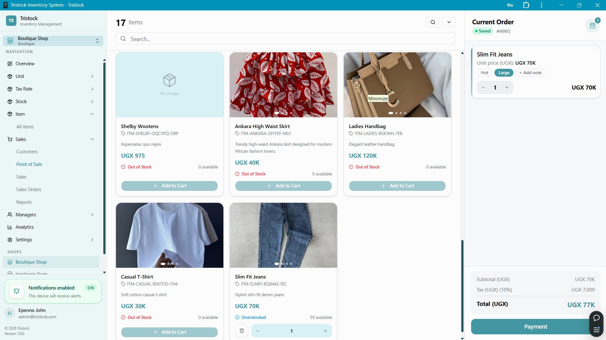606x340 pixels.
Task: Open the three-dot menu in title bar
Action: click(x=542, y=5)
